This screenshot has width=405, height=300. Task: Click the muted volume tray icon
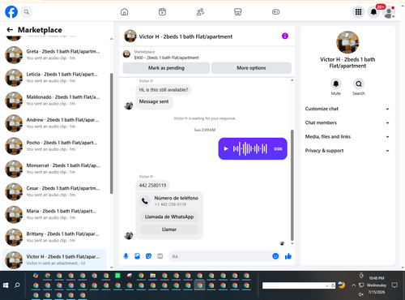[361, 294]
